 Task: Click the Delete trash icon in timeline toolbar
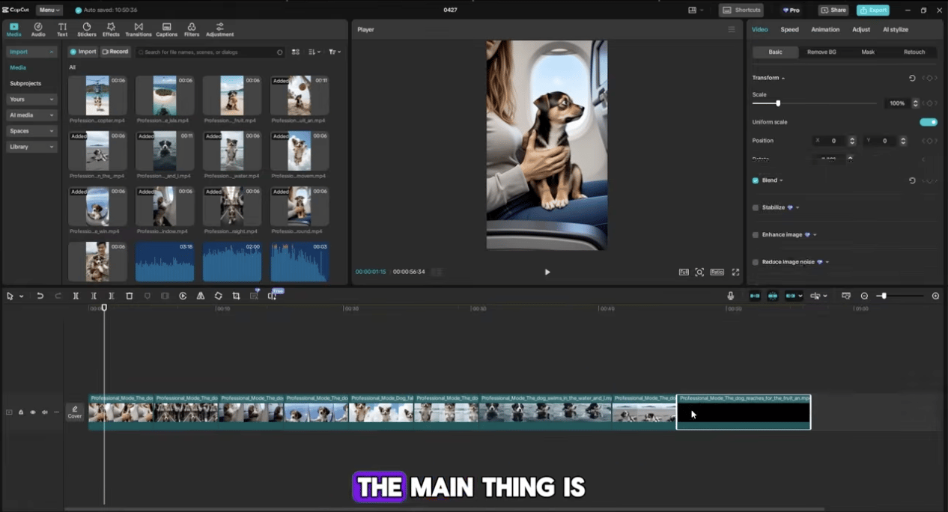[129, 296]
